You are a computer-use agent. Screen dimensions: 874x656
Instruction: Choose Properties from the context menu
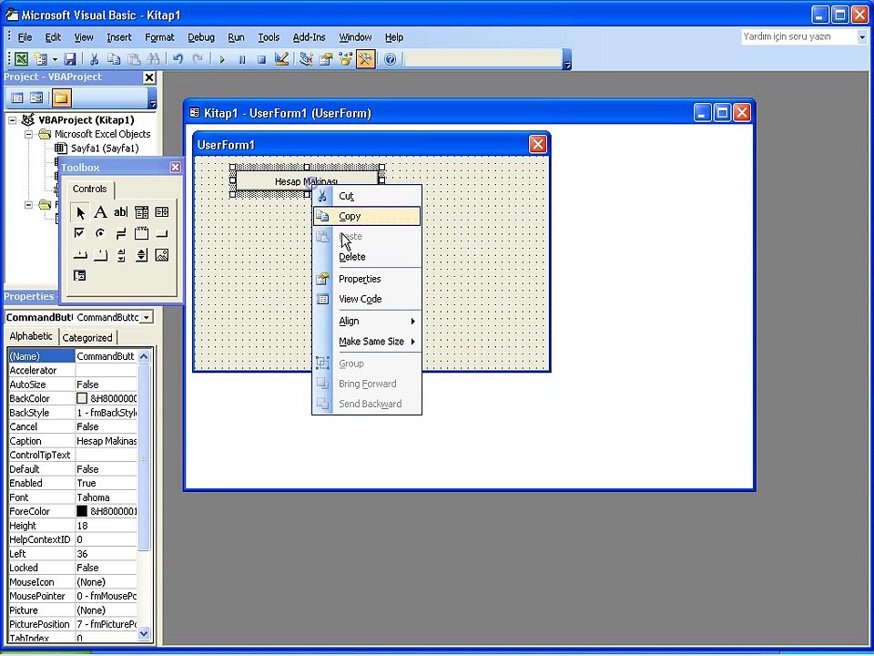(x=367, y=279)
